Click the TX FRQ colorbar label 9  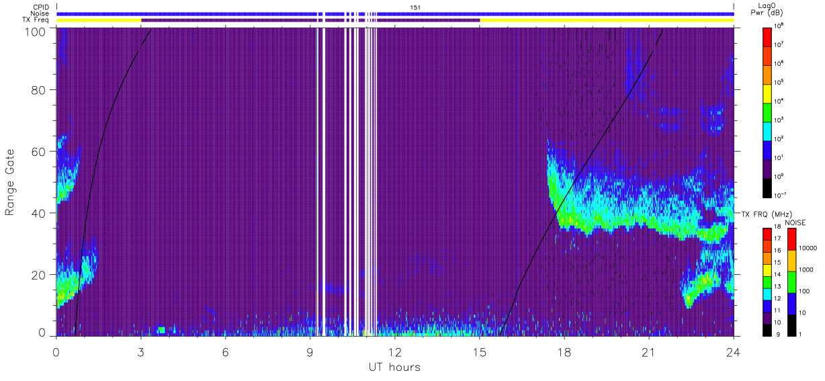pos(778,335)
